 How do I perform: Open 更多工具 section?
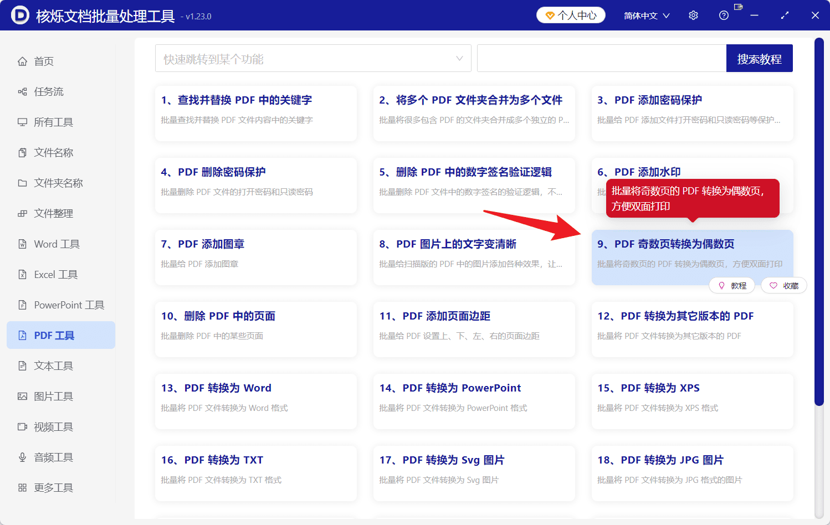click(61, 488)
